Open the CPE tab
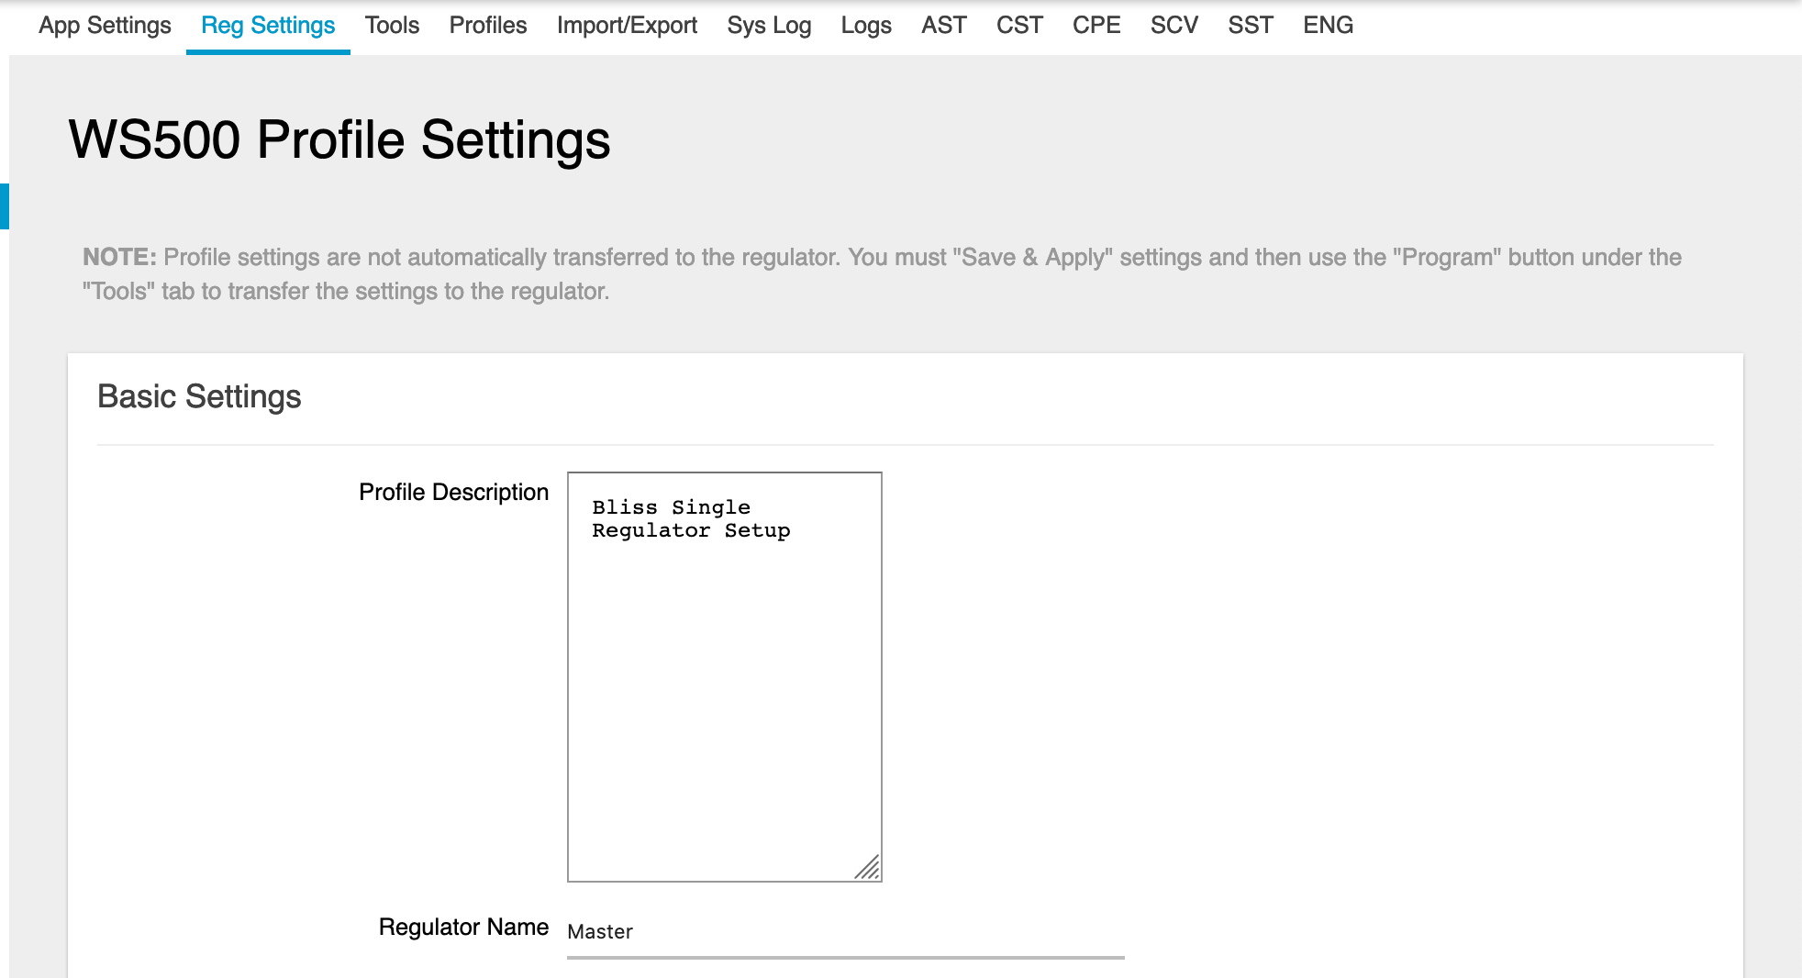The image size is (1802, 978). [1096, 25]
